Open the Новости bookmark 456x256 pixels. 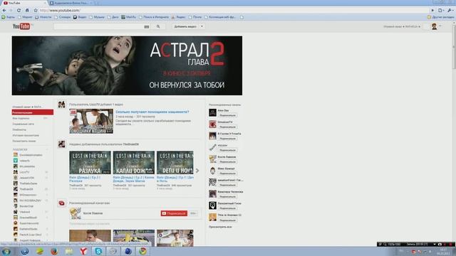(x=43, y=17)
